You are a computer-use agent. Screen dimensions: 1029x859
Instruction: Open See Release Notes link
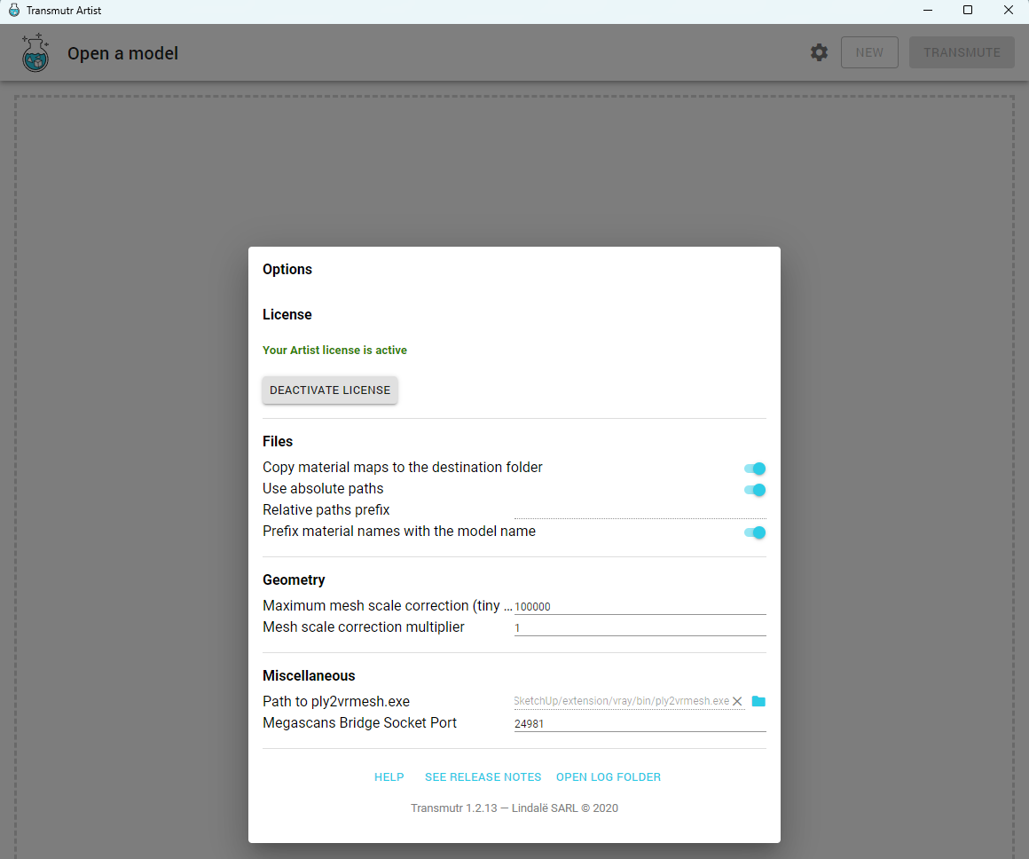point(483,776)
